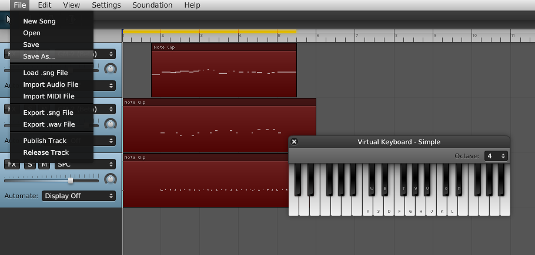535x255 pixels.
Task: Open the Display Off automate dropdown
Action: (79, 196)
